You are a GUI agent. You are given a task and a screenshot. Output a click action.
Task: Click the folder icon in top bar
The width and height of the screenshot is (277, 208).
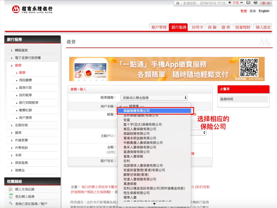(248, 2)
